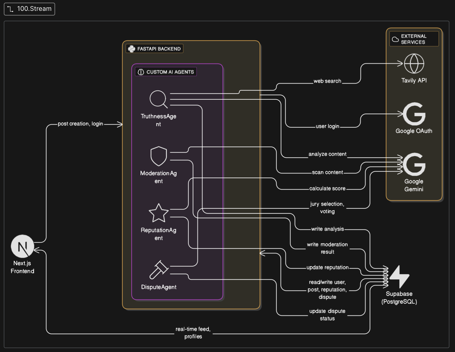Click the Supabase lightning bolt icon

point(399,277)
